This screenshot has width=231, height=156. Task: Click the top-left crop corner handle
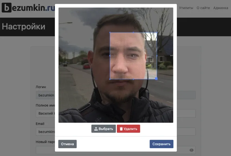(x=110, y=32)
